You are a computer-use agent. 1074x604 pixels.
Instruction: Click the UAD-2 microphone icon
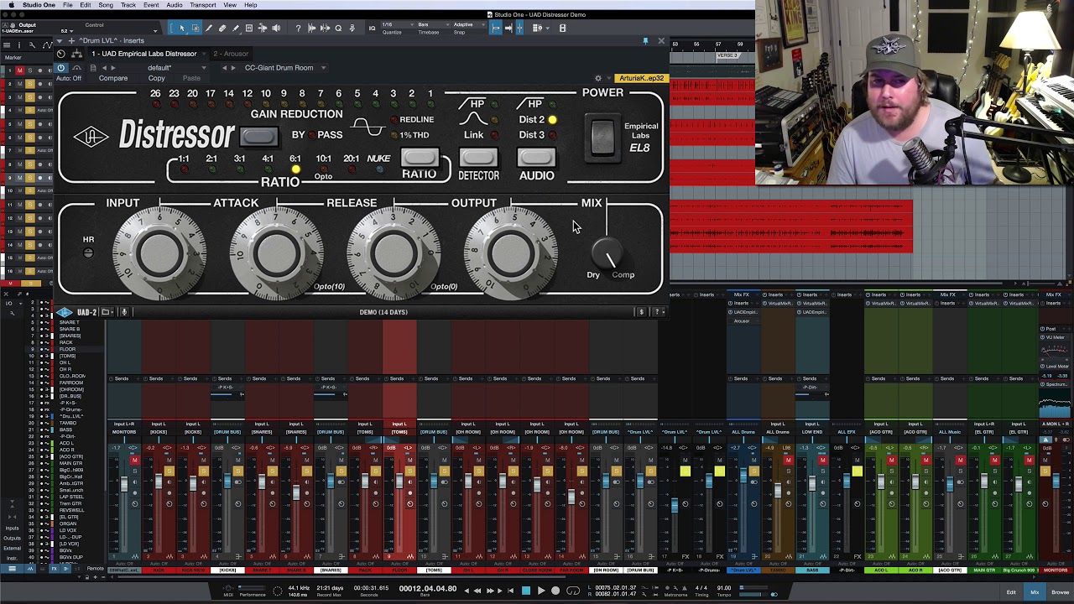click(124, 312)
